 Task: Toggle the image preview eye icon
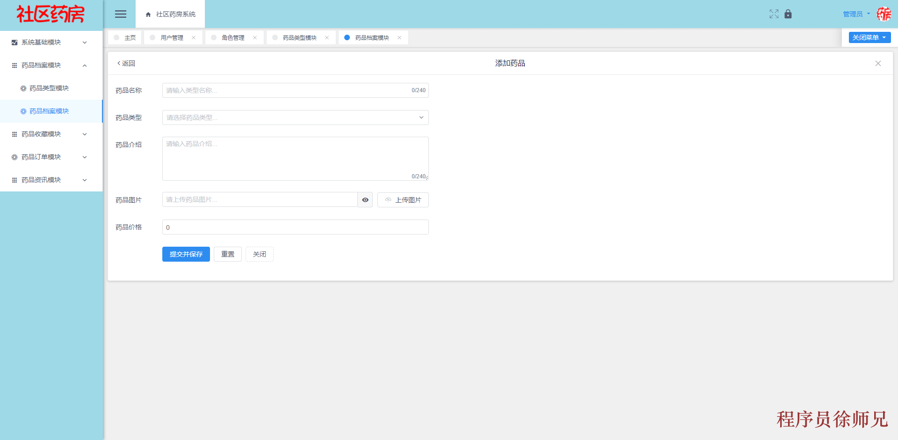(365, 200)
